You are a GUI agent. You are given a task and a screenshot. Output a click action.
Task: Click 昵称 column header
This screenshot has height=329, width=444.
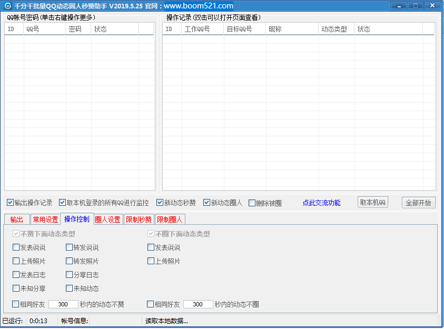292,29
